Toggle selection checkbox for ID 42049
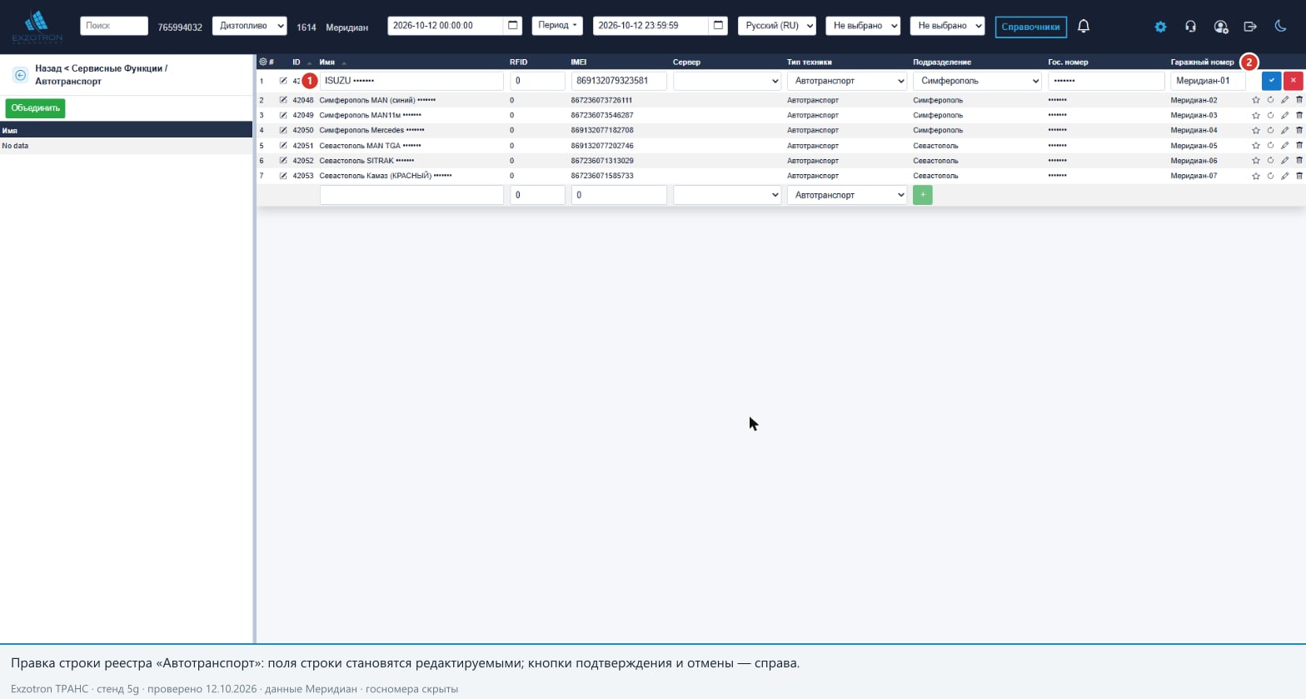 point(283,115)
